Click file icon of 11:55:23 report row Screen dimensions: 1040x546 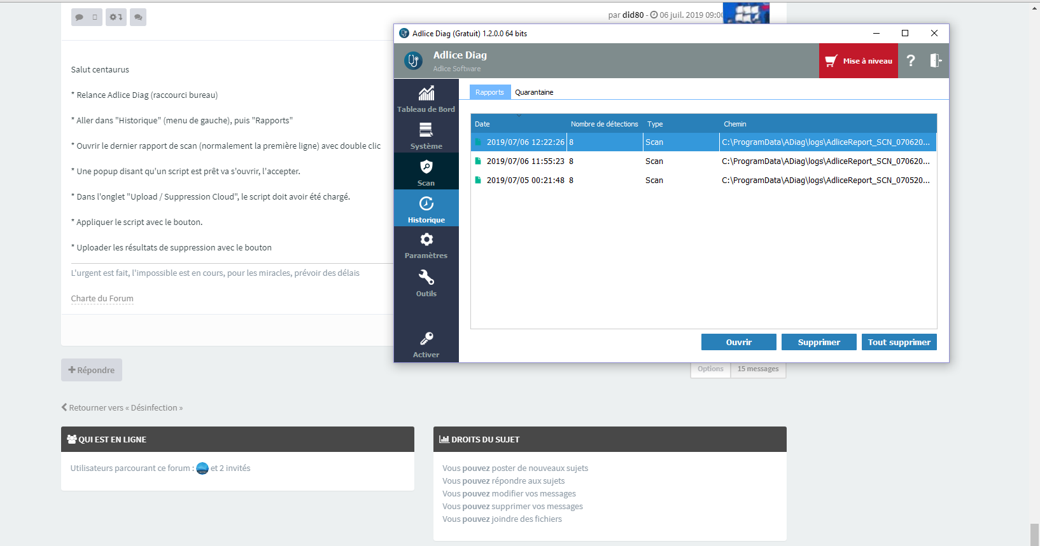click(x=478, y=161)
